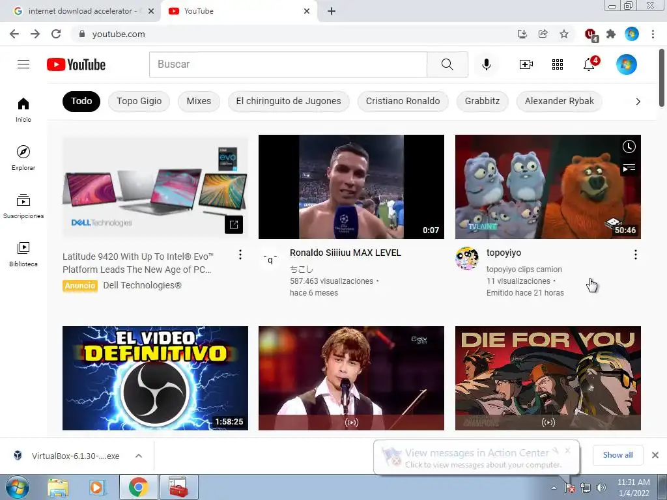The width and height of the screenshot is (667, 500).
Task: Select El chiringuito de Jugones chip
Action: coord(289,101)
